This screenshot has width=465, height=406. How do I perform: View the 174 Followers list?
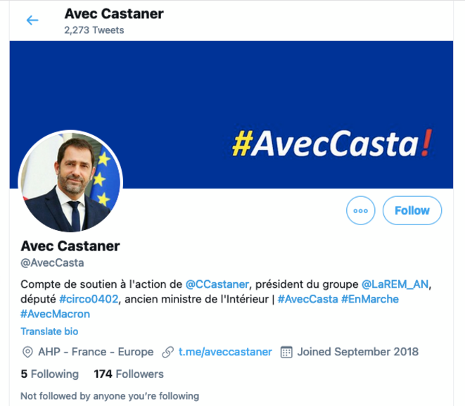129,374
